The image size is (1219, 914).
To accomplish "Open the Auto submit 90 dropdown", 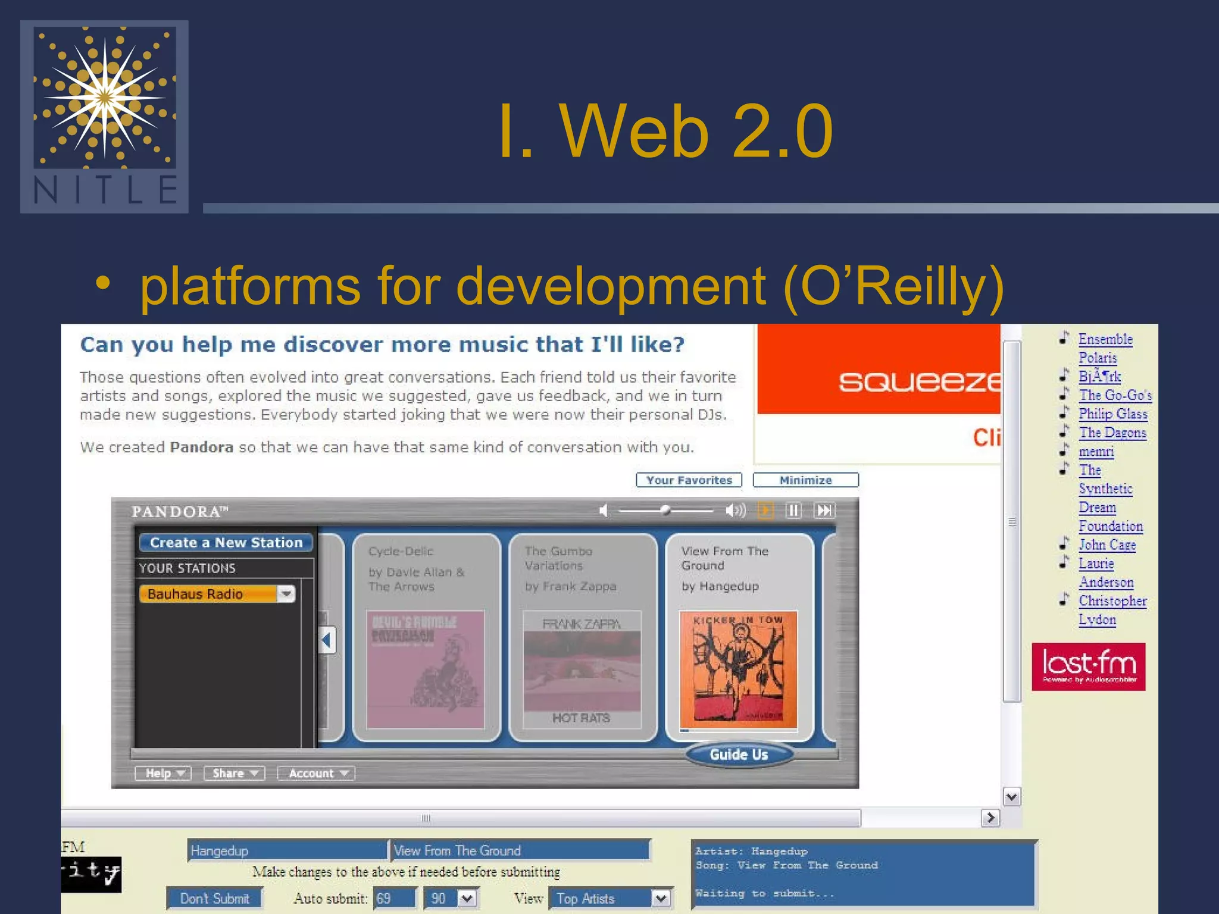I will click(467, 898).
